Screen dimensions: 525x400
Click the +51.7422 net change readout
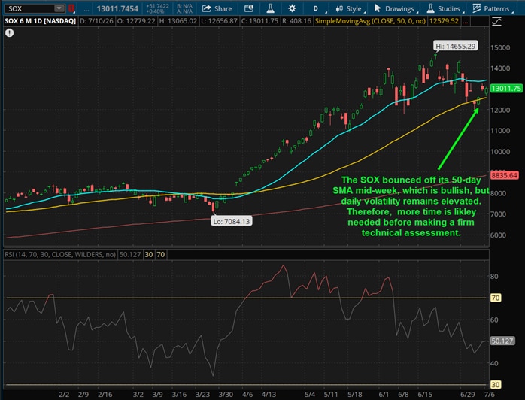coord(157,6)
